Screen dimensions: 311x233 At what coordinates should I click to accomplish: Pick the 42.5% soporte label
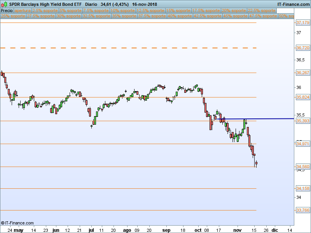pyautogui.click(x=208, y=16)
